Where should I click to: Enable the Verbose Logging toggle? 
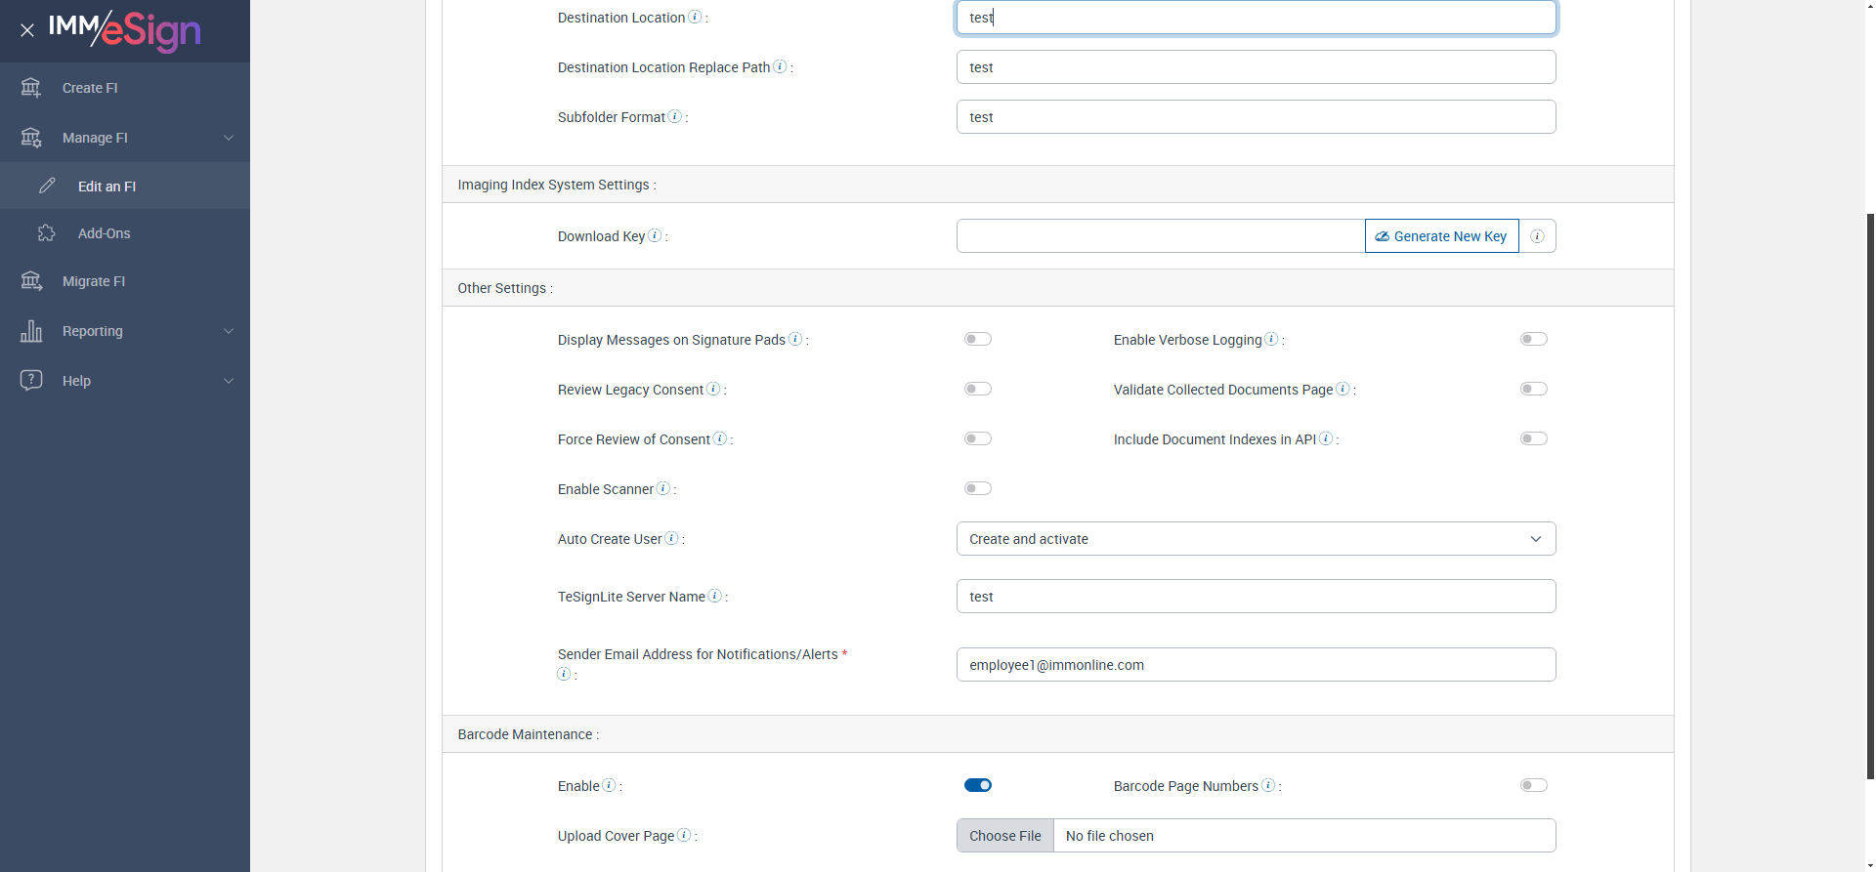(x=1533, y=339)
